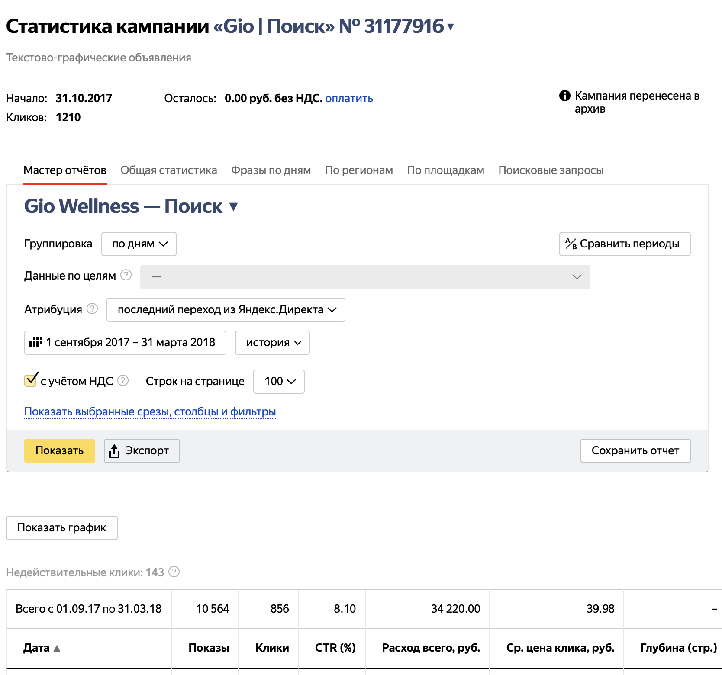Open the Фразы по дням tab
This screenshot has height=675, width=722.
[x=271, y=170]
